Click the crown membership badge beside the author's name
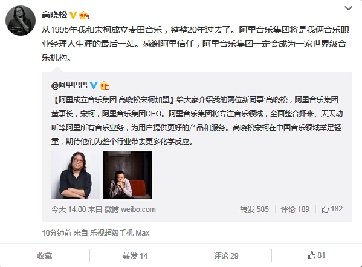 pyautogui.click(x=84, y=15)
